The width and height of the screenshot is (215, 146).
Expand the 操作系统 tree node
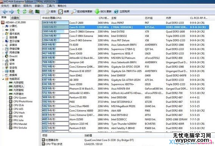coord(3,33)
